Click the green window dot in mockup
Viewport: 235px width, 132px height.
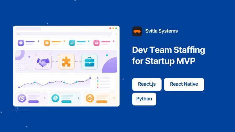[x=116, y=28]
